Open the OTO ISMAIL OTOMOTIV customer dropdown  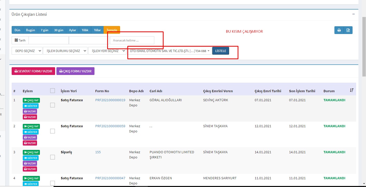tap(170, 51)
